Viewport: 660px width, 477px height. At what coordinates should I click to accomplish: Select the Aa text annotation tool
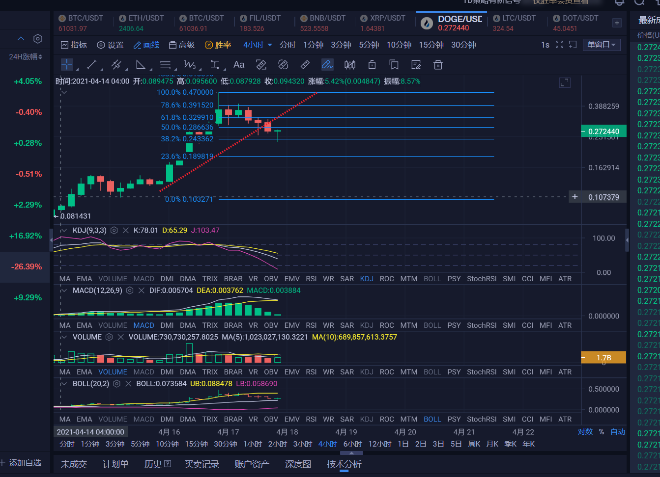pos(239,65)
